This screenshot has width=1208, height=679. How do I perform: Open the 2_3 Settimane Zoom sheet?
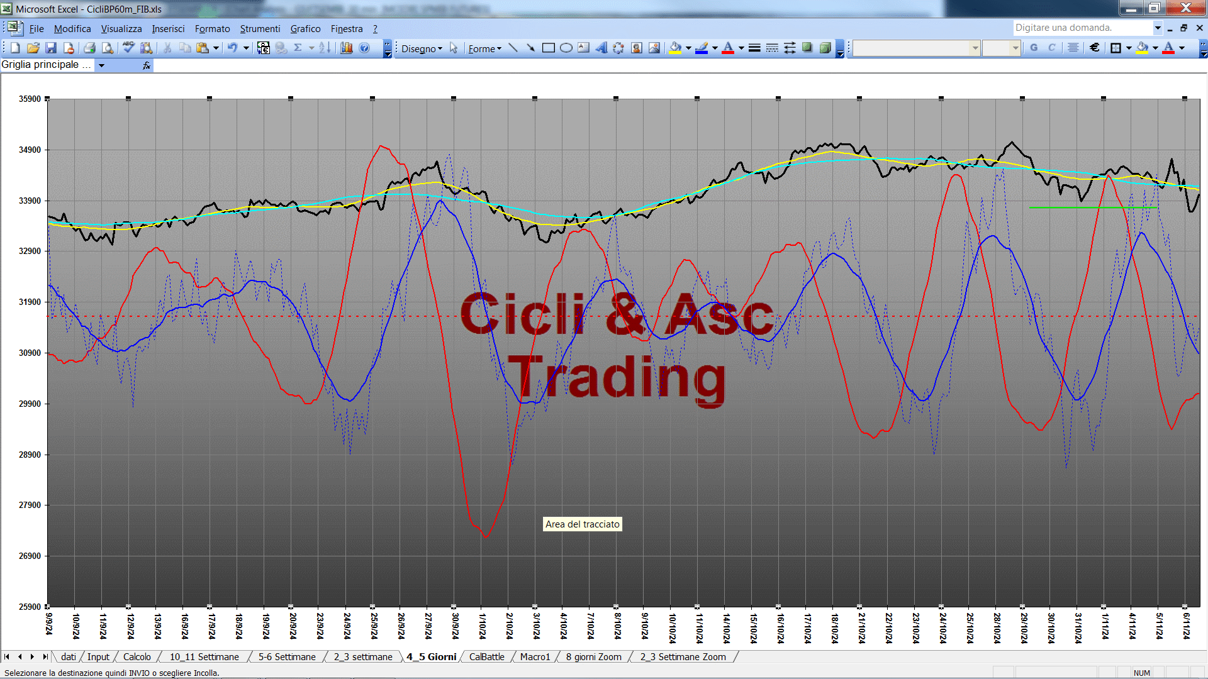683,657
